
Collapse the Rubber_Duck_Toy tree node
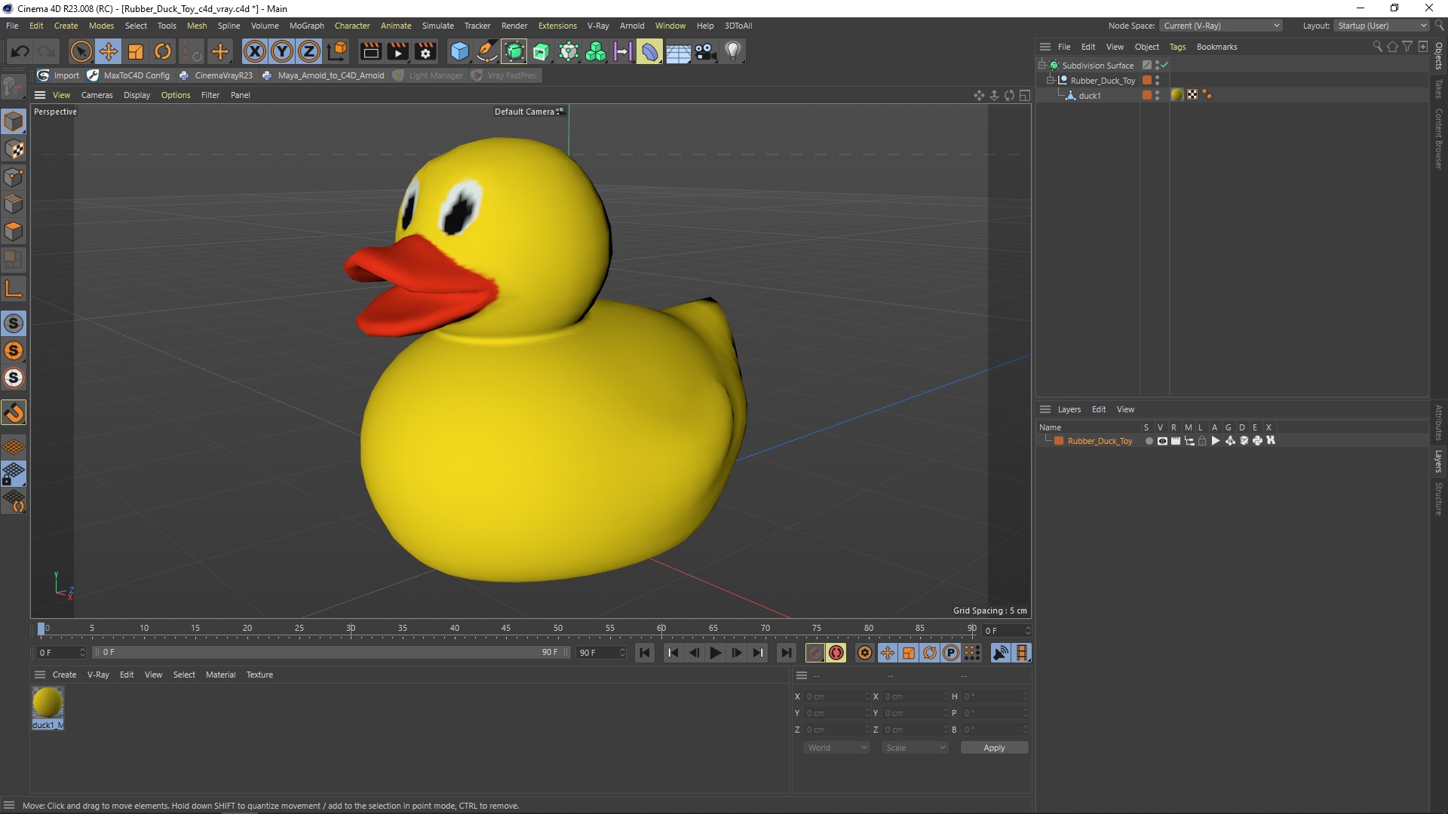[x=1050, y=80]
